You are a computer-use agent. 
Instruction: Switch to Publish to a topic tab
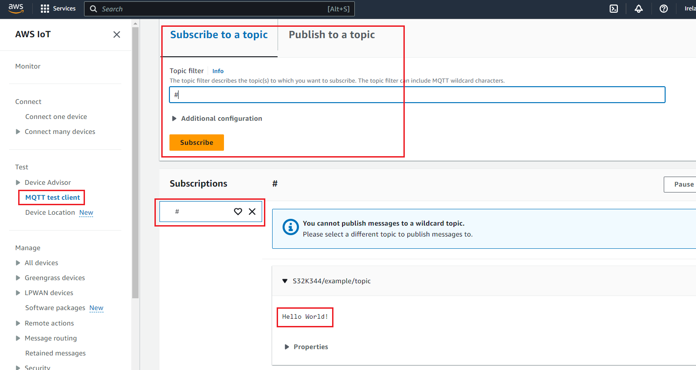point(332,35)
